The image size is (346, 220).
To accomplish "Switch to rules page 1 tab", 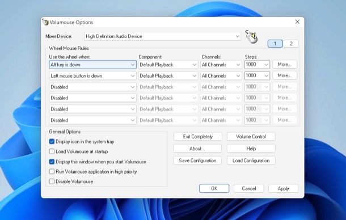I will (x=275, y=44).
